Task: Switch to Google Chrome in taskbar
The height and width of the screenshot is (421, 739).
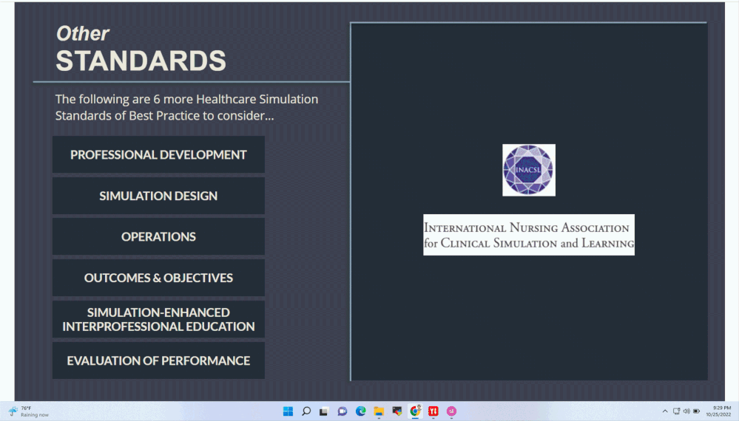Action: [415, 411]
